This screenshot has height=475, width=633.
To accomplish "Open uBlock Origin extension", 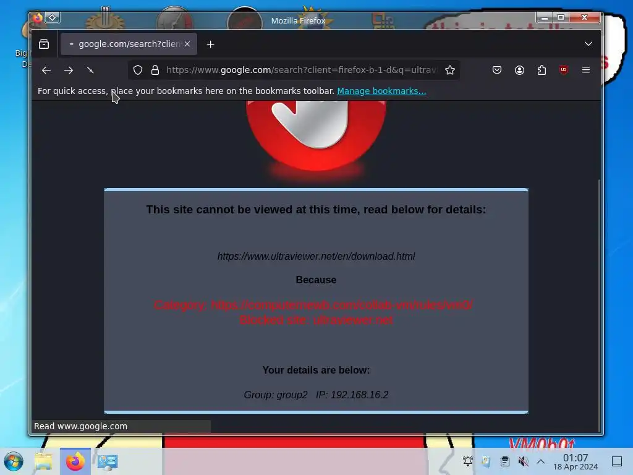I will [564, 71].
